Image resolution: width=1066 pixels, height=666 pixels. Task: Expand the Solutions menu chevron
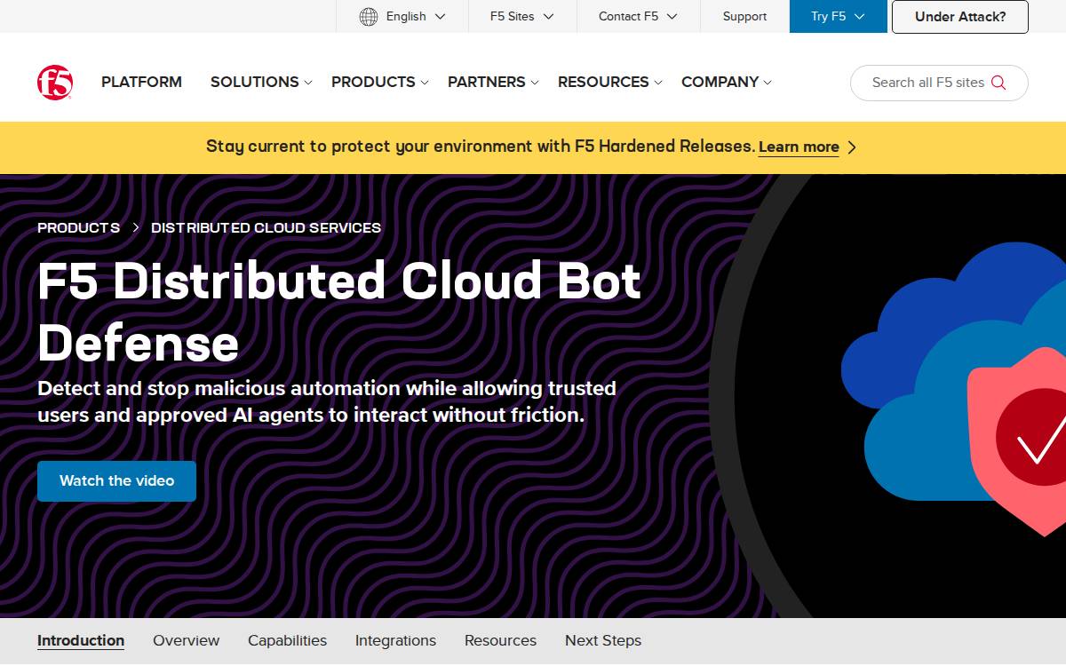[308, 83]
